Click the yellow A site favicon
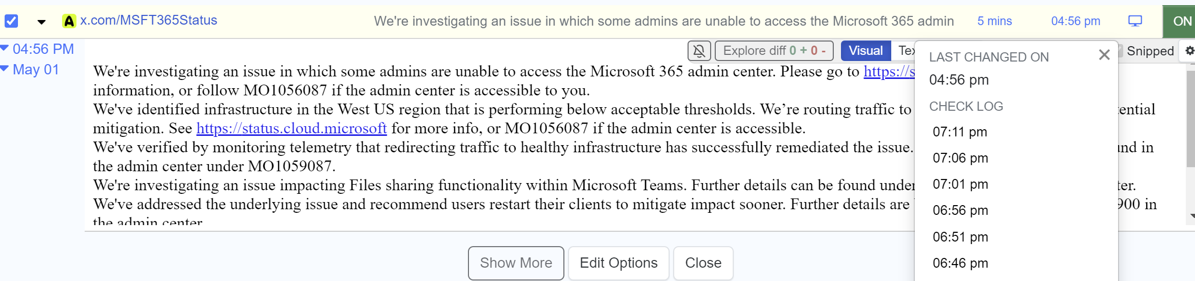The image size is (1195, 281). (69, 21)
